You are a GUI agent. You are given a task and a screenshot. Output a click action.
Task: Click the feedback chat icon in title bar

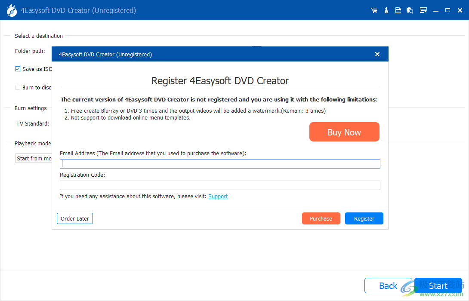click(x=410, y=10)
